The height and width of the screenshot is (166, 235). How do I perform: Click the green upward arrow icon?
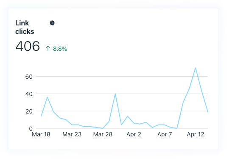point(48,48)
